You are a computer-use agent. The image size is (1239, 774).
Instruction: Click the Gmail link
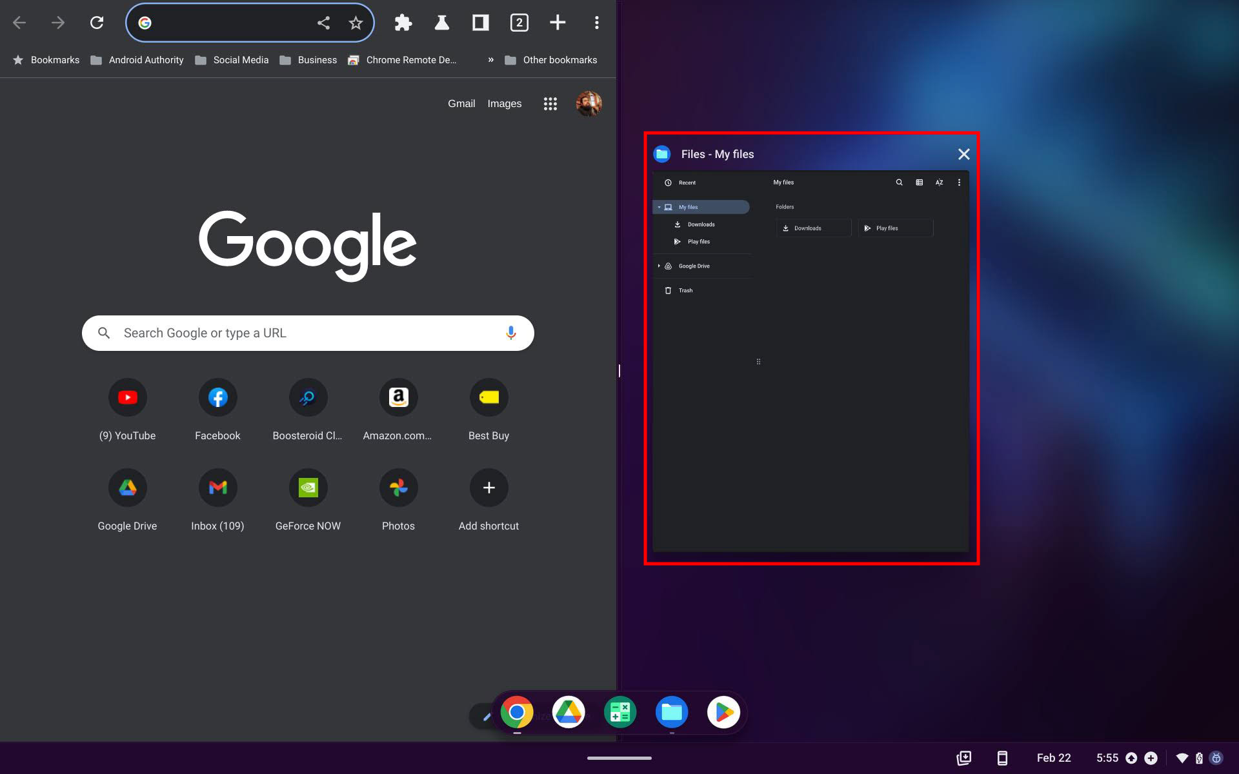[461, 104]
